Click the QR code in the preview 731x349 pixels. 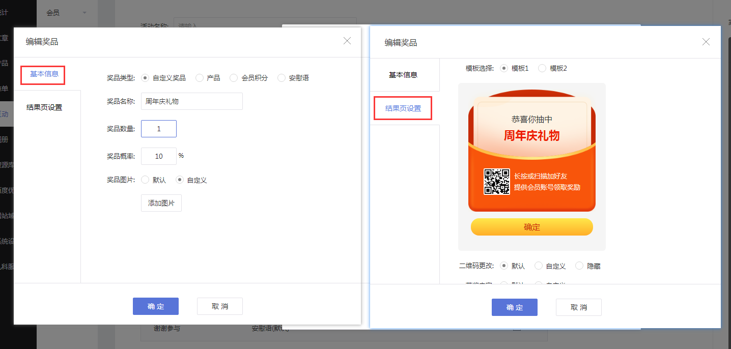coord(496,182)
